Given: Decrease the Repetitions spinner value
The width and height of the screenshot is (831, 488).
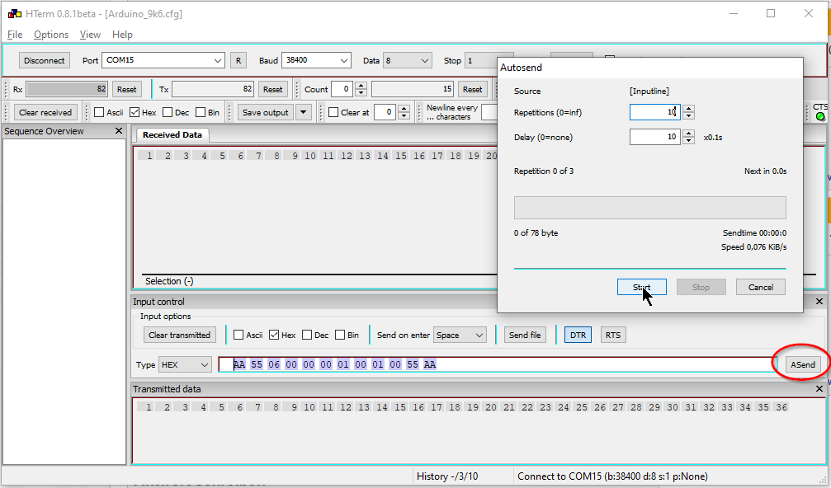Looking at the screenshot, I should coord(688,115).
